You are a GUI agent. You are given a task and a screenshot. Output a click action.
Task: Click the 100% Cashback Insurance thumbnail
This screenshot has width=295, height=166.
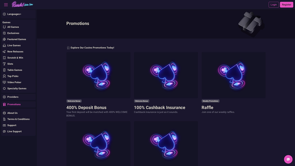[166, 75]
